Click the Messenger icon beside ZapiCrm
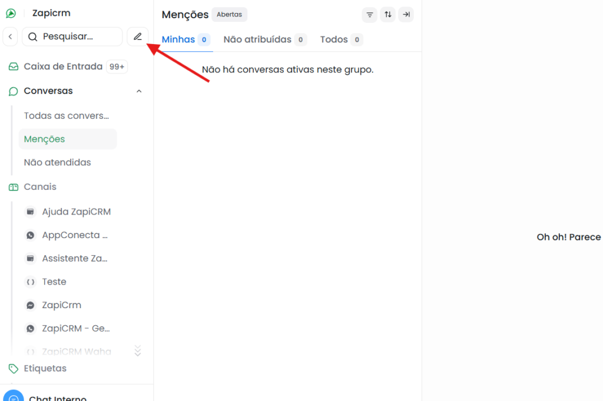 tap(31, 305)
